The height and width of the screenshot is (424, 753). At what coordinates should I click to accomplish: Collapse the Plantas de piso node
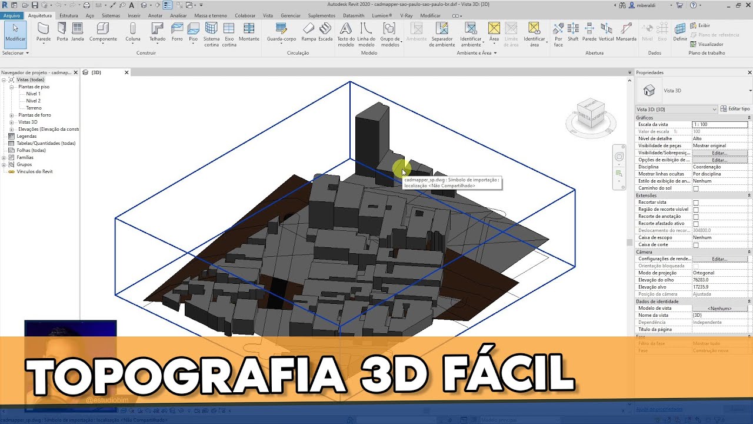click(x=12, y=87)
